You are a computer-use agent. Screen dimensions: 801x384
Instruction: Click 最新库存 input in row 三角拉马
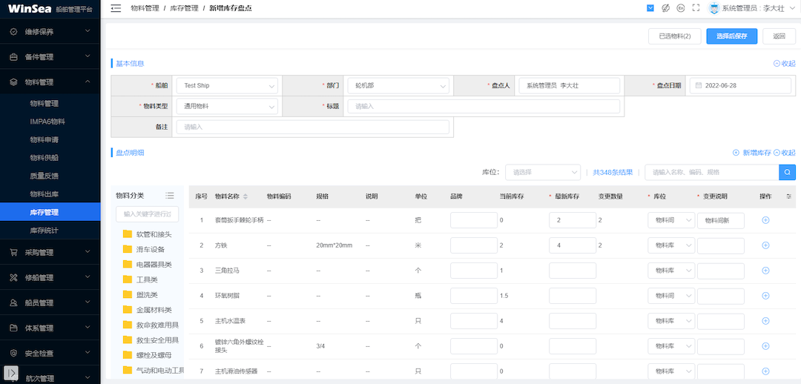coord(572,270)
